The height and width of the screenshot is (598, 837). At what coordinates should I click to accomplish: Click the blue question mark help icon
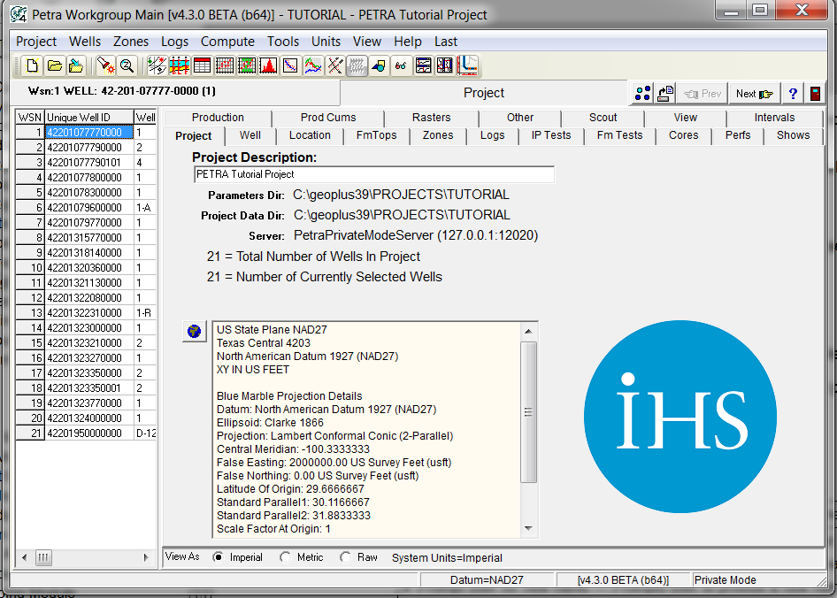pos(793,94)
